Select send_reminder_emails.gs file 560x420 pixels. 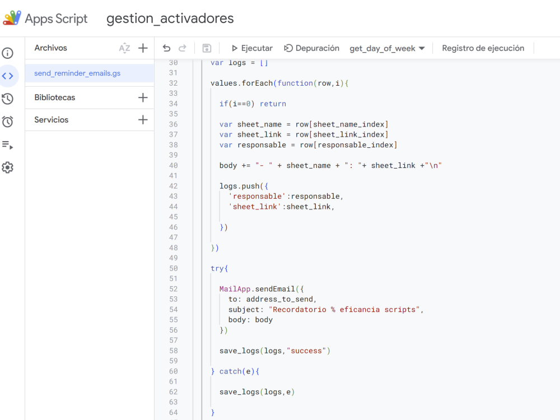tap(89, 73)
